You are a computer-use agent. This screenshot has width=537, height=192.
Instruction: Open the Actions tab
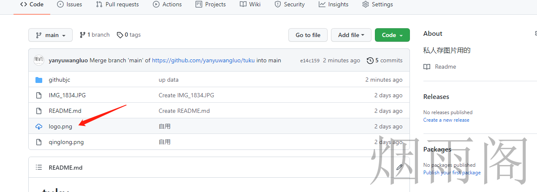click(x=167, y=4)
